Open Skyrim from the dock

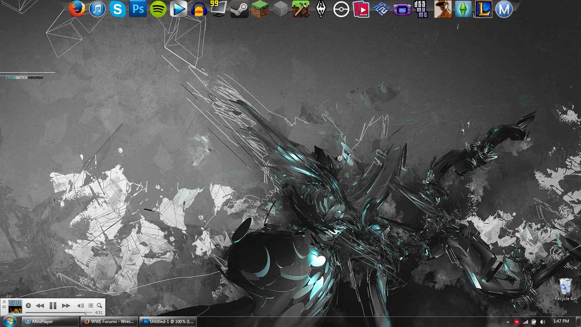click(x=321, y=9)
